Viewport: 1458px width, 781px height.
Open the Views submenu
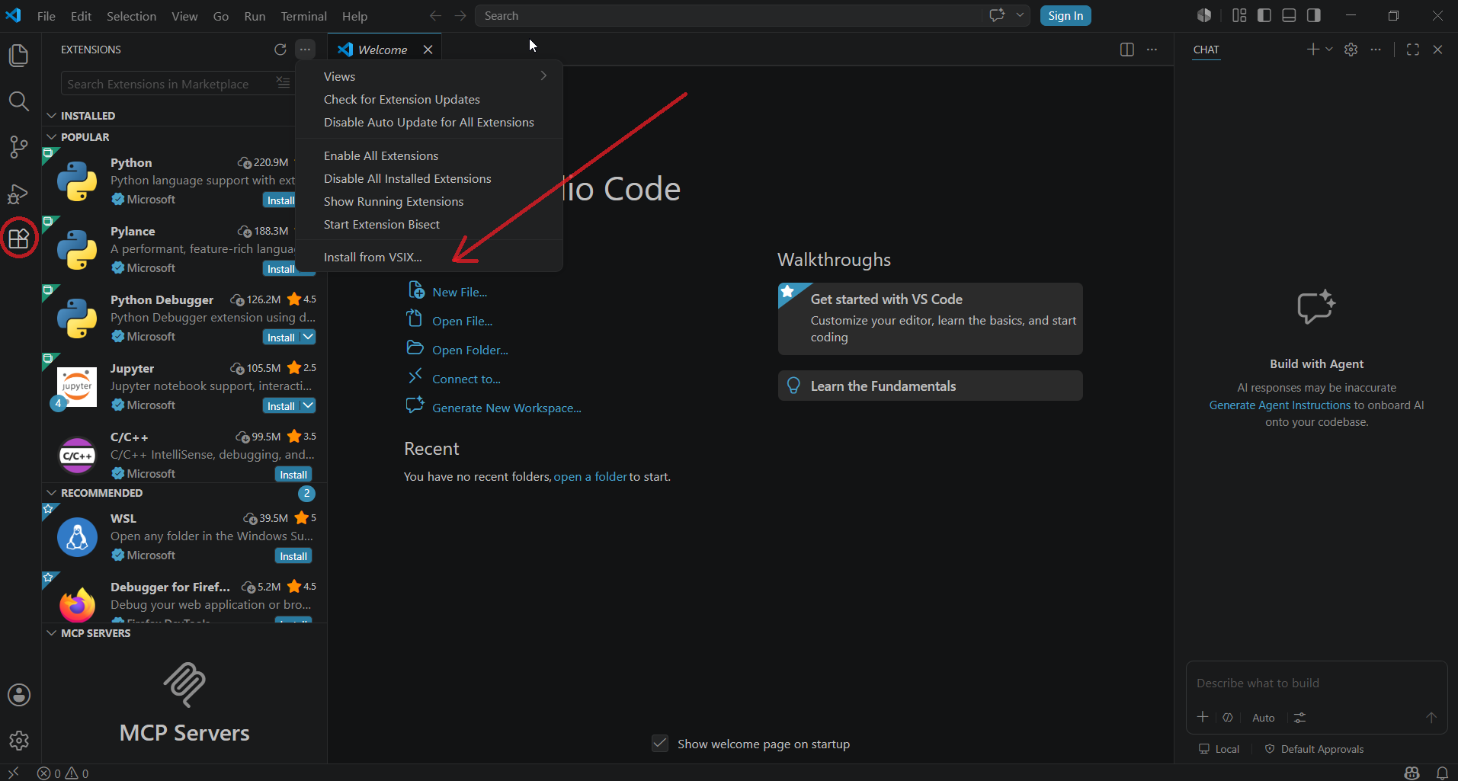(429, 76)
